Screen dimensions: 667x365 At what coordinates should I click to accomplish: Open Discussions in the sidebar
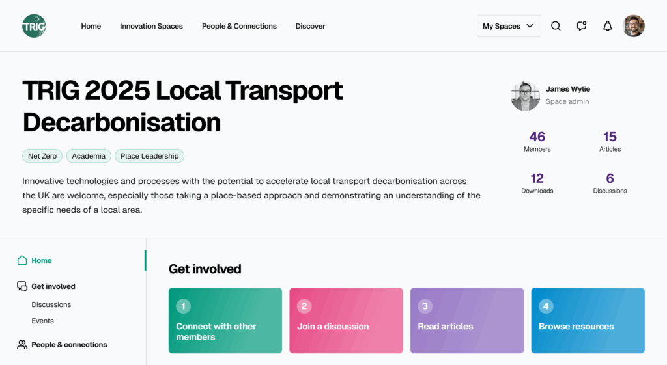pos(51,304)
